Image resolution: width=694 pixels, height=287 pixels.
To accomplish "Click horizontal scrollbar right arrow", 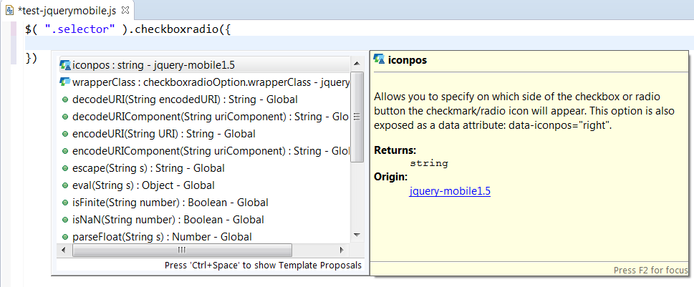I will pyautogui.click(x=342, y=250).
